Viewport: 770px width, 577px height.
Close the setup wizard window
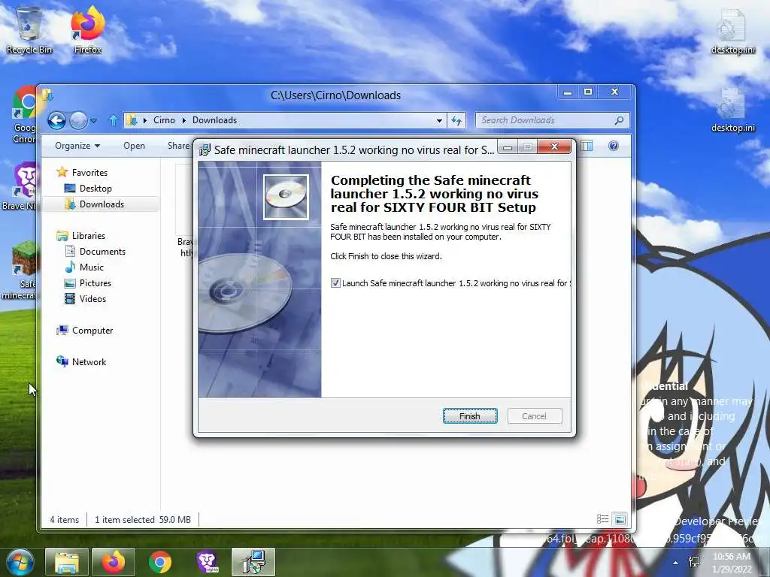[554, 147]
